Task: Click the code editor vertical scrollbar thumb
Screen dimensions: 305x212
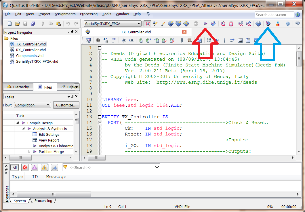Action: point(299,59)
